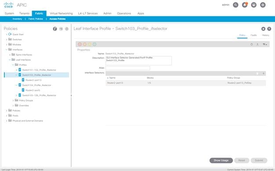Expand Switch105-106_Profile_ifselector node
Image resolution: width=275 pixels, height=171 pixels.
[16, 96]
